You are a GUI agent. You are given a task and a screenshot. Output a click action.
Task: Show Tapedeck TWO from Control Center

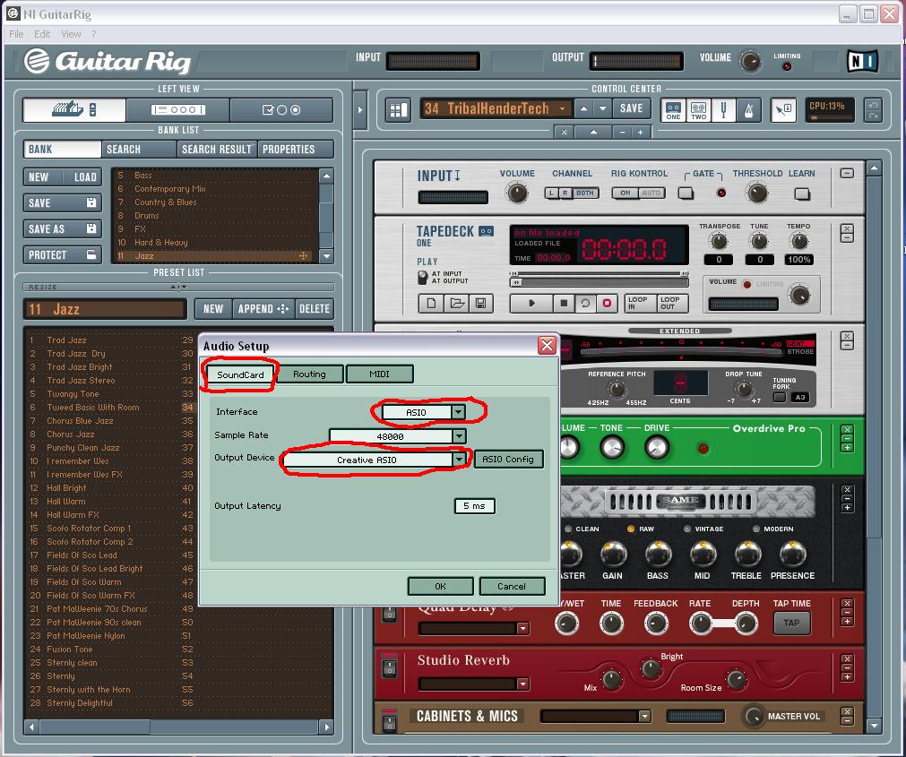click(x=699, y=109)
